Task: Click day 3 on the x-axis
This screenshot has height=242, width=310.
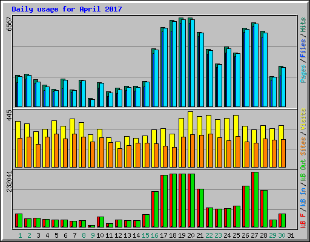Action: click(38, 235)
